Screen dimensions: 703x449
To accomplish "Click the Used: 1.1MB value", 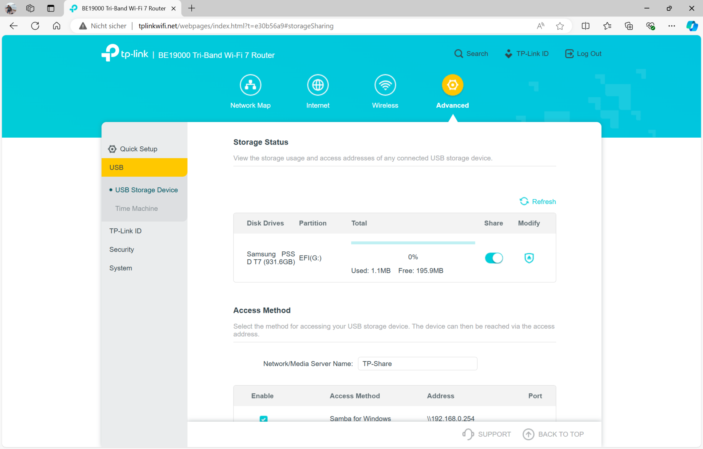I will click(371, 271).
